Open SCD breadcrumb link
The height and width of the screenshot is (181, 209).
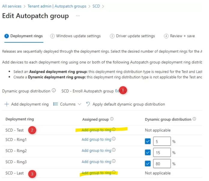(x=96, y=6)
